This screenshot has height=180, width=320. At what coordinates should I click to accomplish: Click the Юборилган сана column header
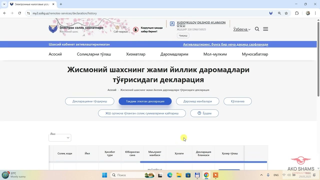pos(132,153)
